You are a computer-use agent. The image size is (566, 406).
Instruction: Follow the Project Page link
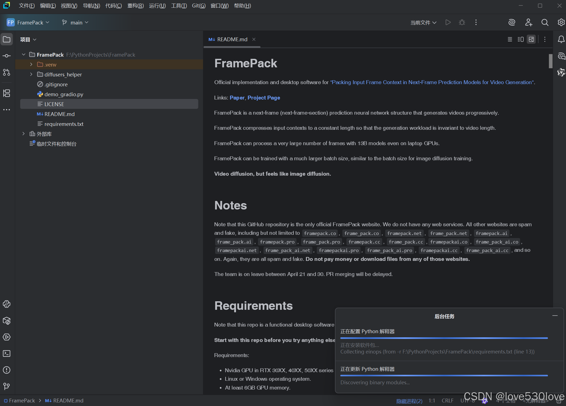coord(263,98)
